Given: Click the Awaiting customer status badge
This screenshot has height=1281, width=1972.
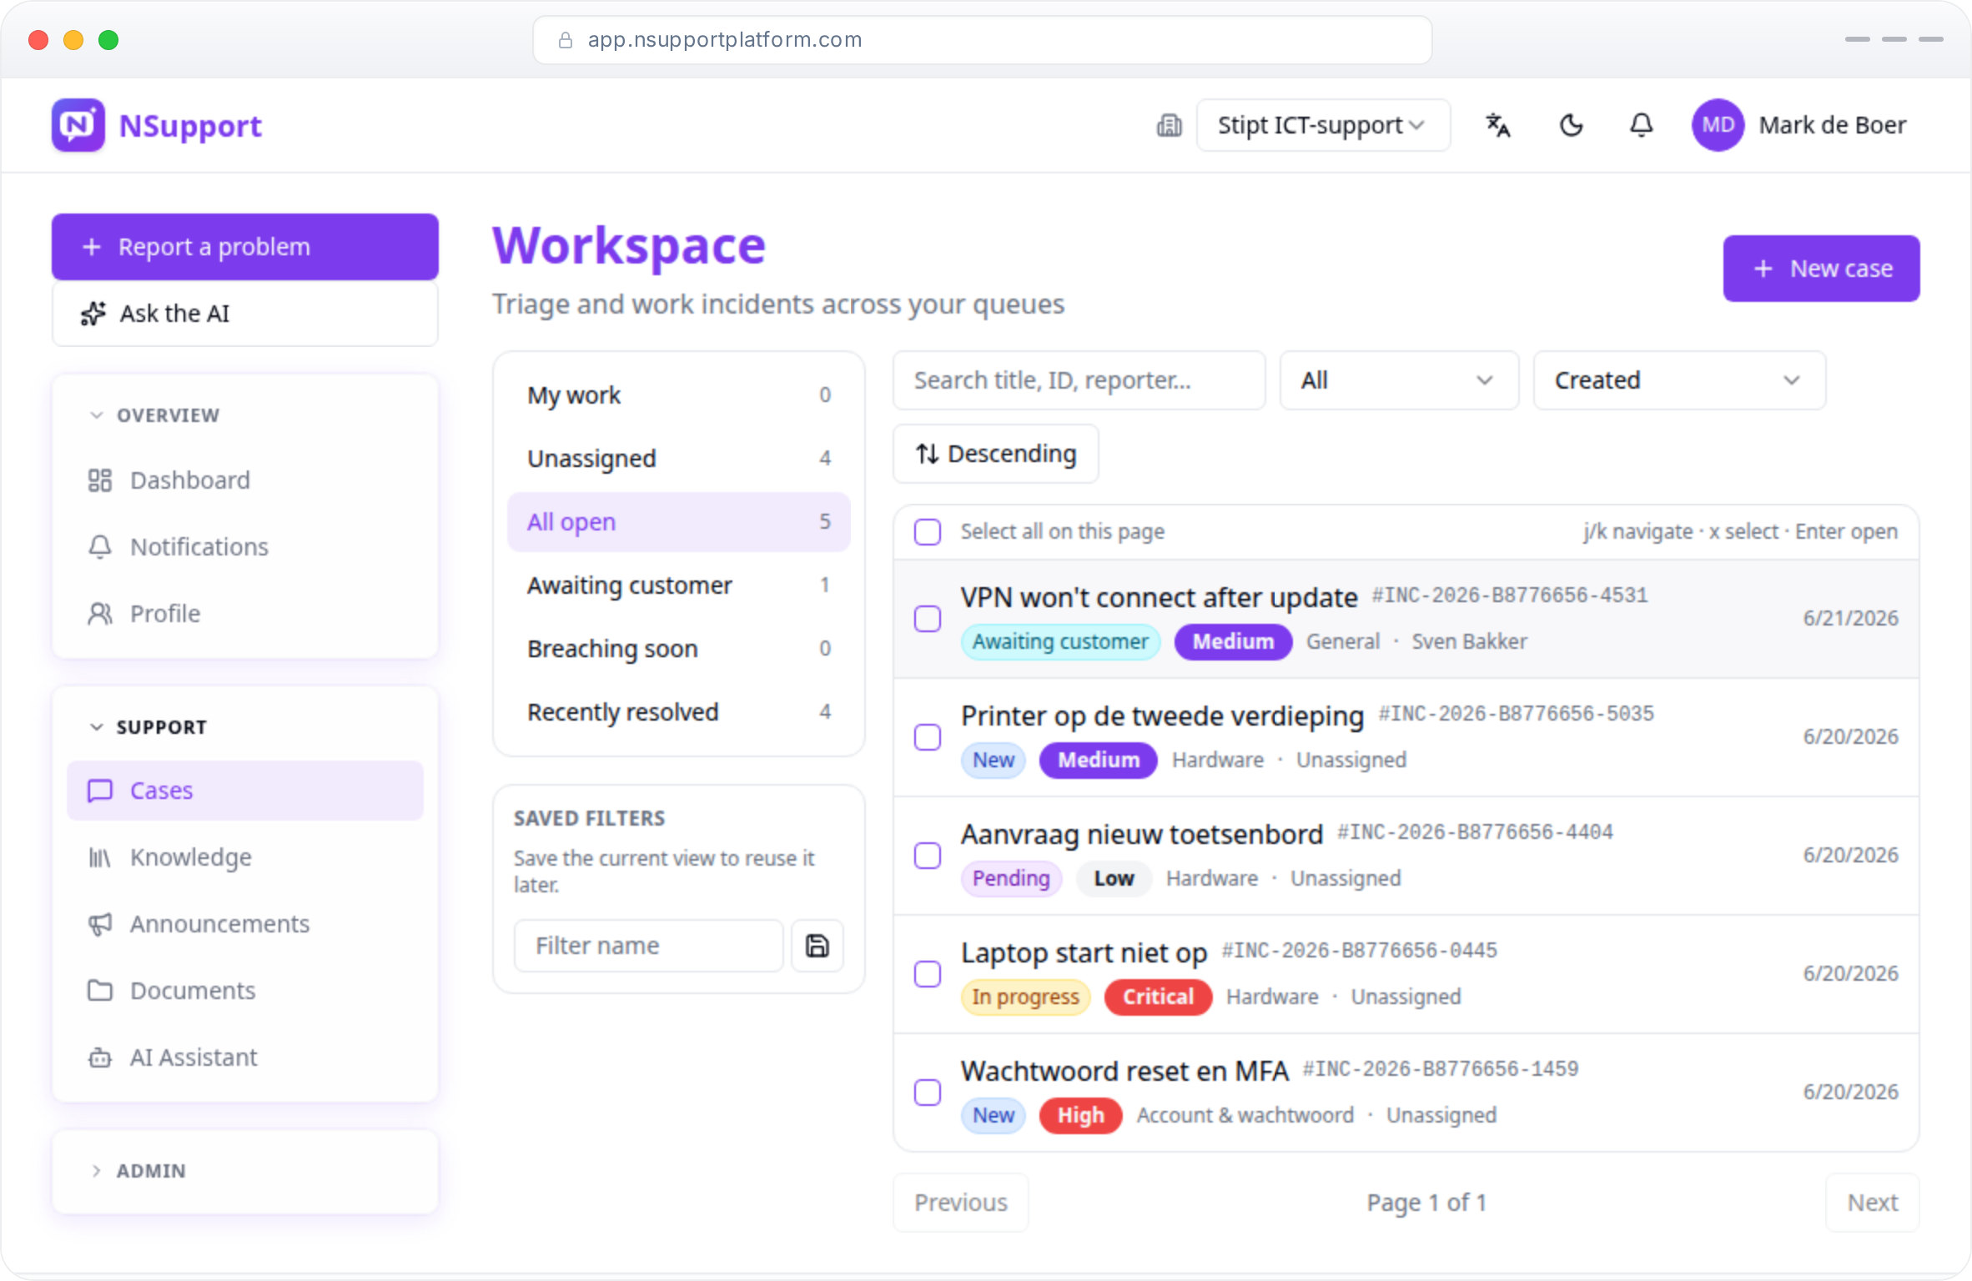Looking at the screenshot, I should [1060, 641].
